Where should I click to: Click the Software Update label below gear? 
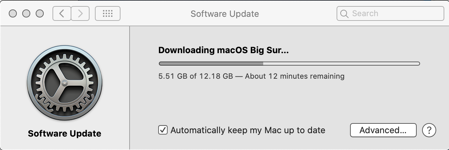(64, 134)
